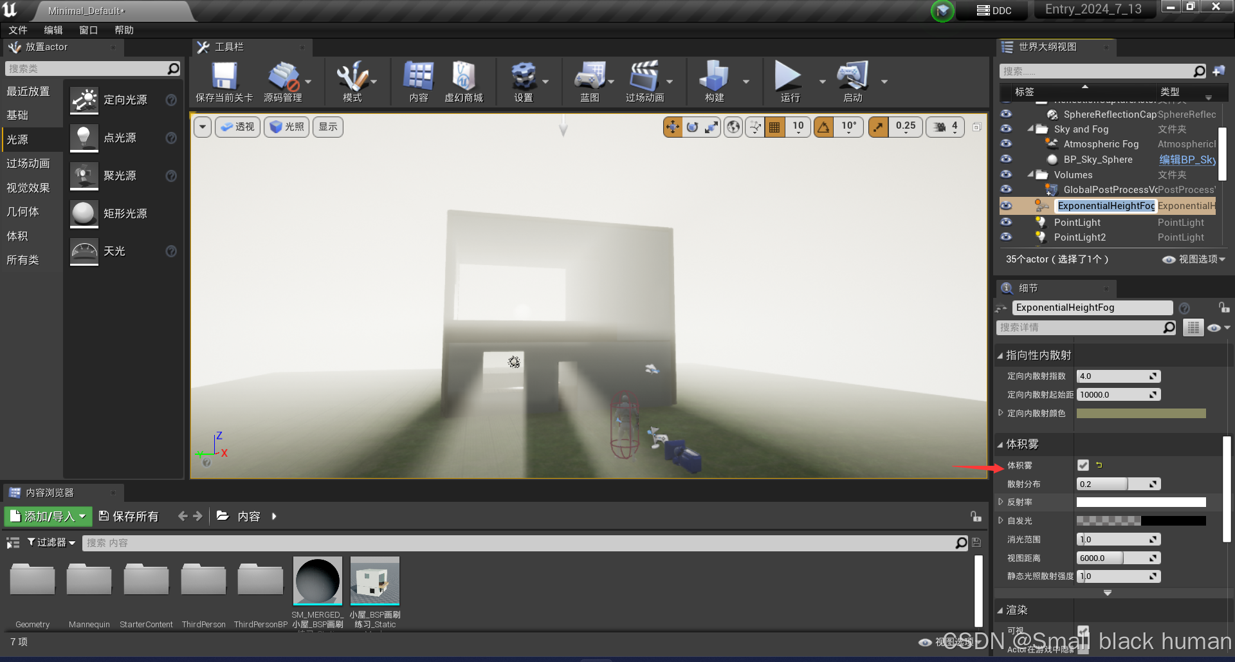Open the Build (构建) toolbar icon
1235x662 pixels.
click(x=714, y=77)
